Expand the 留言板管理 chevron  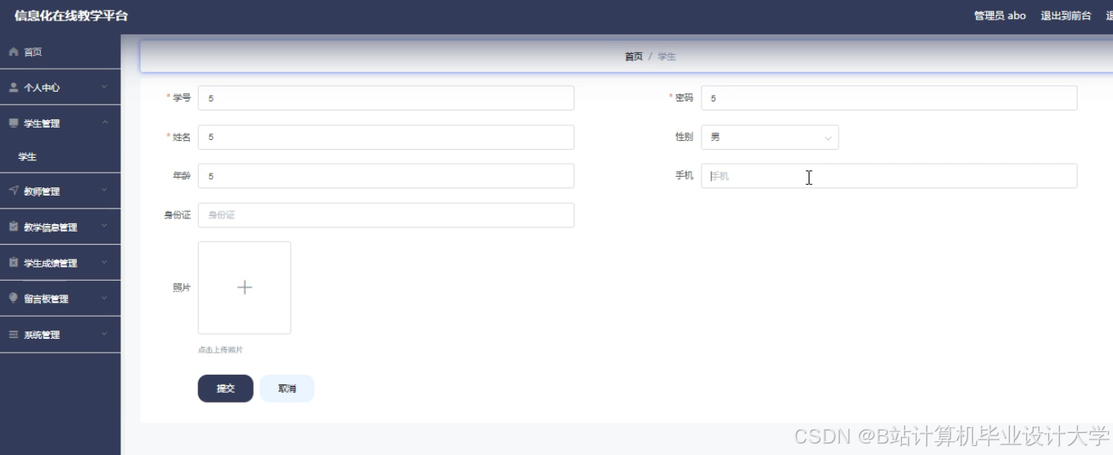105,299
